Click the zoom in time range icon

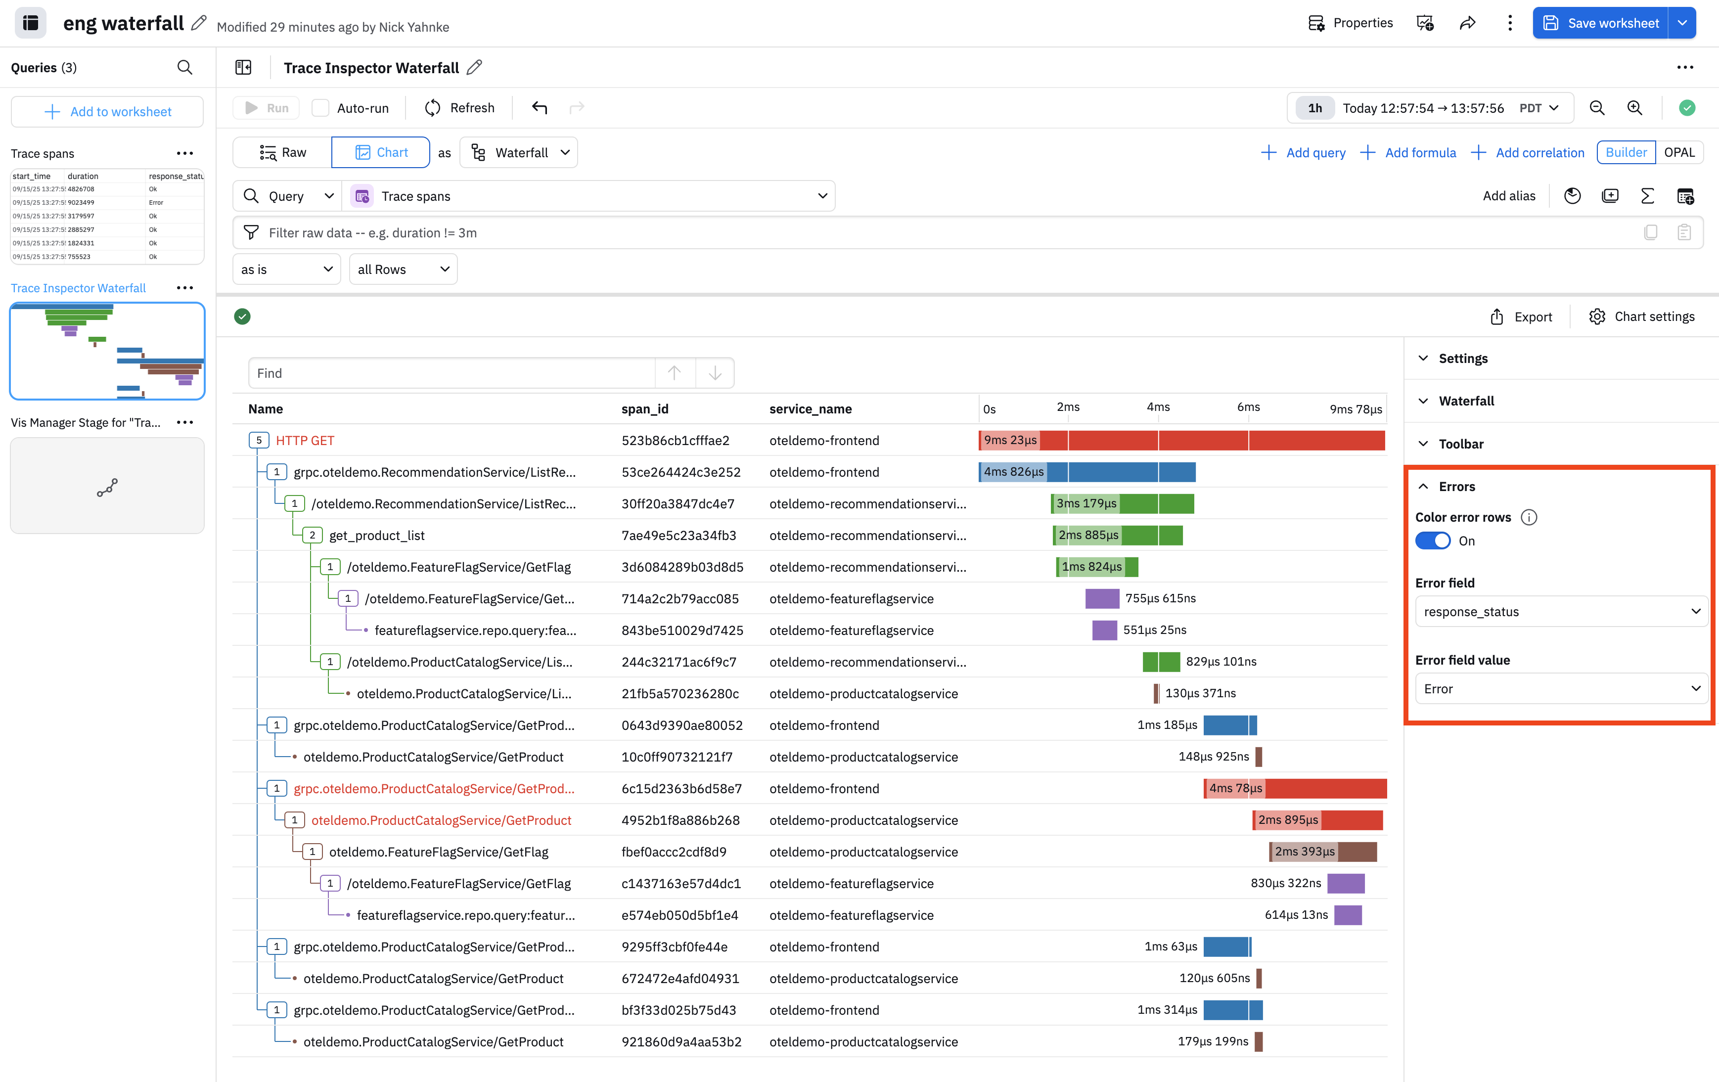click(1634, 108)
